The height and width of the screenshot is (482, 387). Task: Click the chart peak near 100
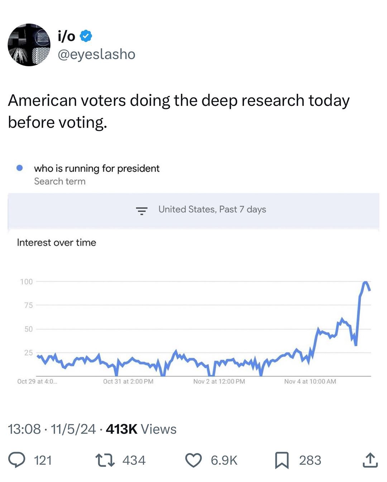click(x=365, y=283)
